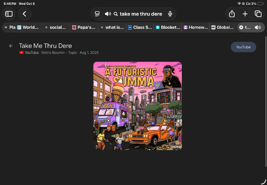Viewport: 267px width, 185px height.
Task: Click the red YouTube logo icon
Action: (22, 52)
